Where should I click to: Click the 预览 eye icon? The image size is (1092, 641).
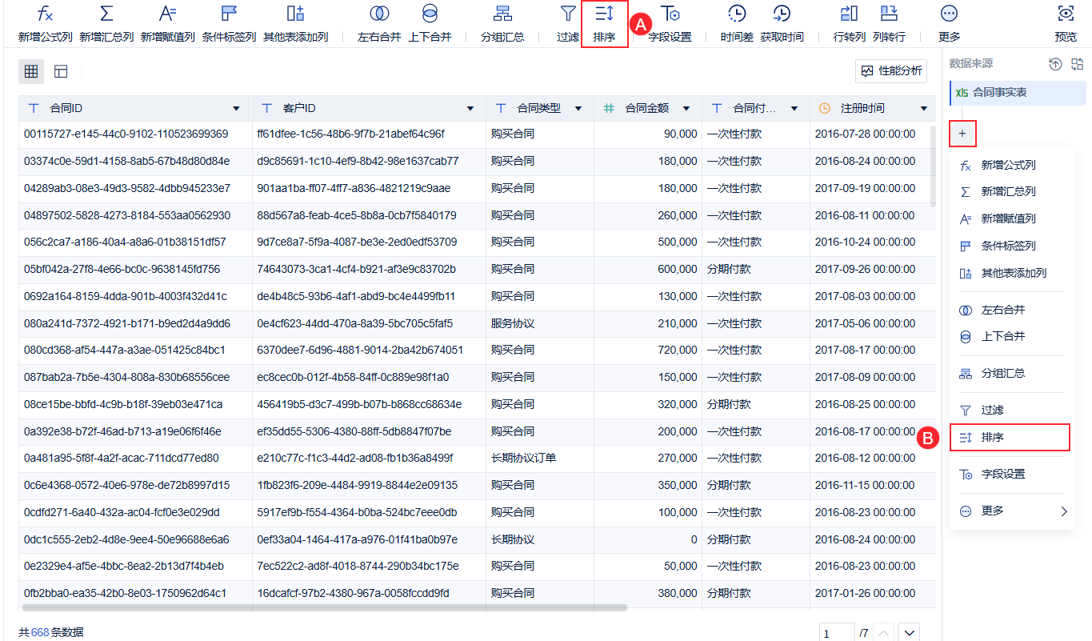pyautogui.click(x=1066, y=14)
